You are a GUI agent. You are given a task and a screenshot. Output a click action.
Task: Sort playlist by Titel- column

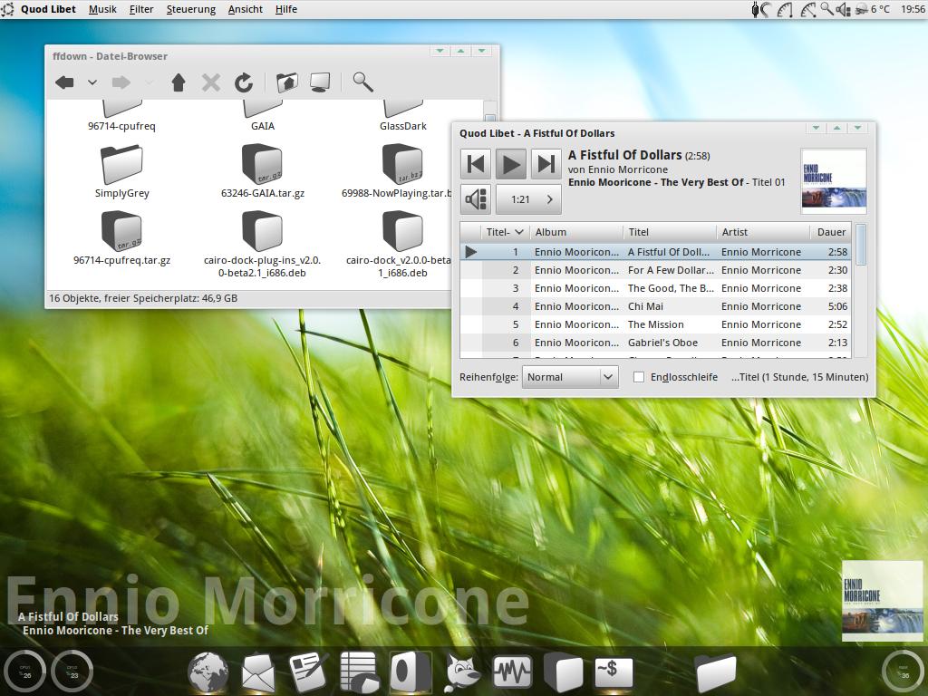pyautogui.click(x=505, y=232)
